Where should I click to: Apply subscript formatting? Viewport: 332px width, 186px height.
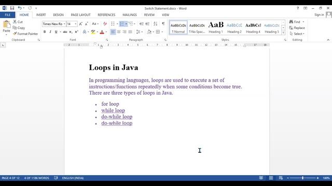point(71,32)
